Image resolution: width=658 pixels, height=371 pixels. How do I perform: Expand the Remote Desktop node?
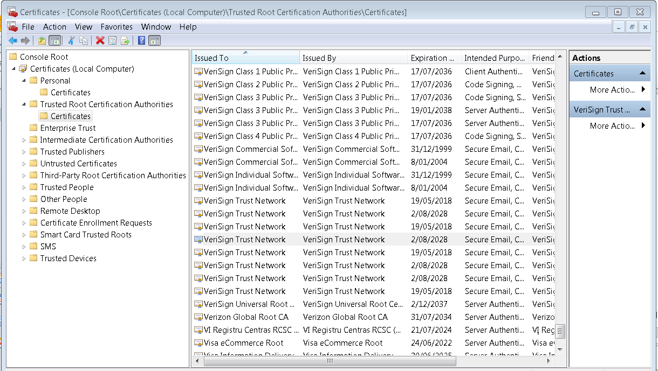click(x=24, y=211)
